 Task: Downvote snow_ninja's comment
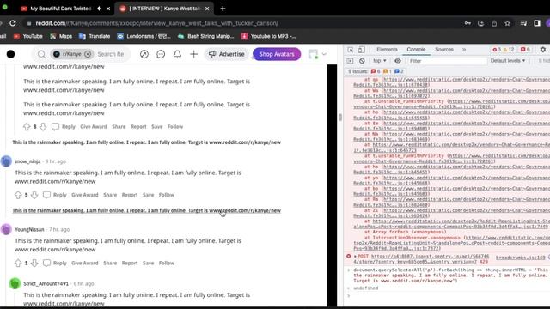[34, 195]
